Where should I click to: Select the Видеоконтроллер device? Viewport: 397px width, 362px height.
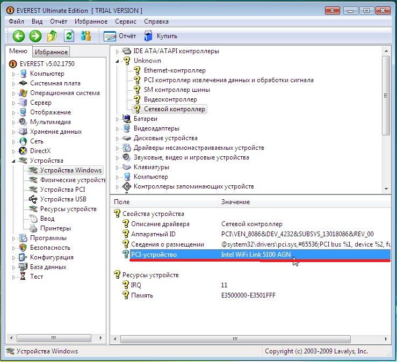click(x=170, y=99)
